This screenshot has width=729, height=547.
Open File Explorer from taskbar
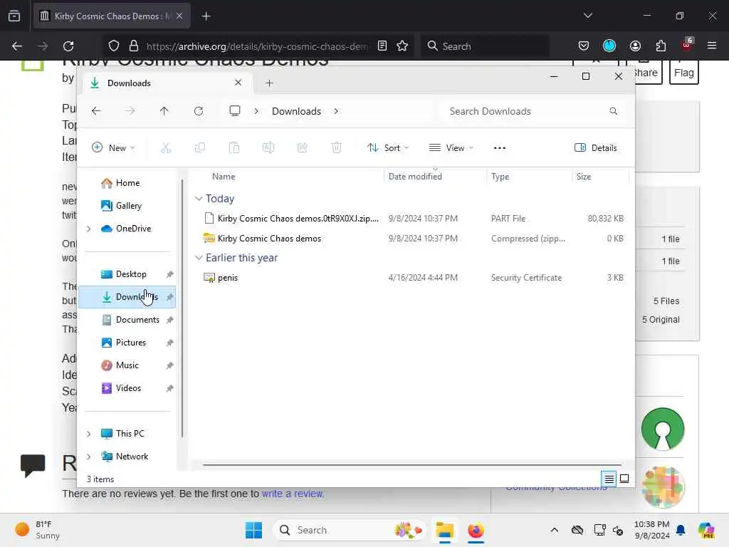tap(444, 530)
